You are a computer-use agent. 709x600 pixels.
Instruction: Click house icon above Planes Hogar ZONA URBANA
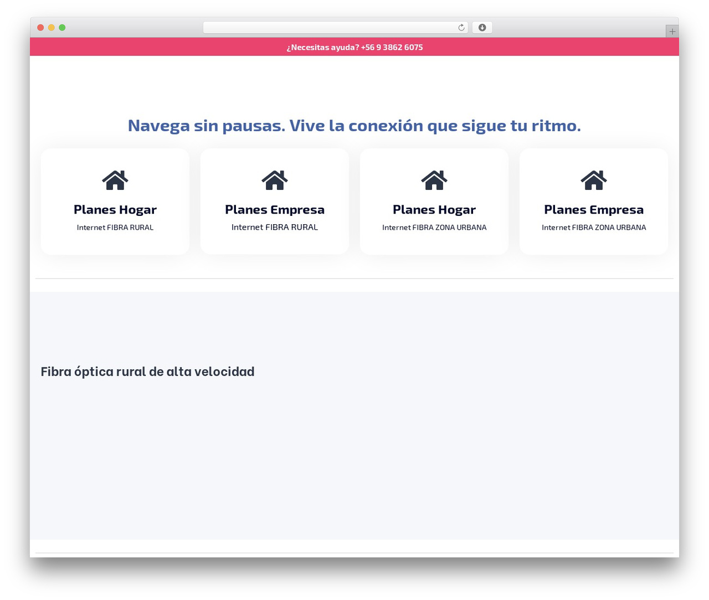(x=434, y=180)
